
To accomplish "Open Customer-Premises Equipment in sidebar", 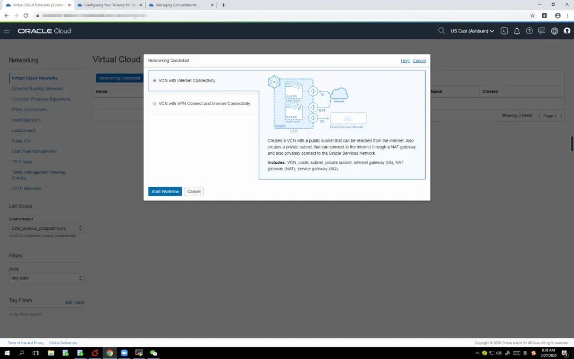I will coord(40,99).
